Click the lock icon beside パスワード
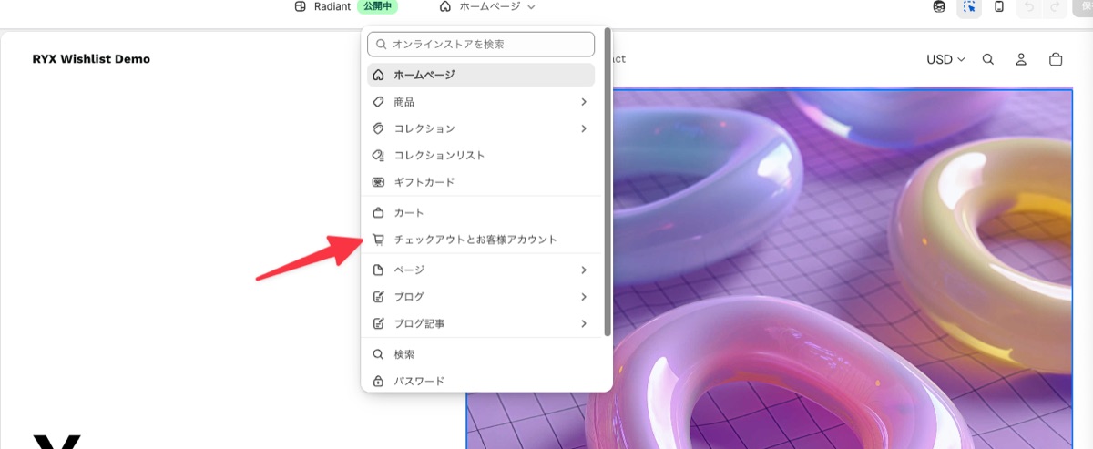This screenshot has width=1093, height=449. (379, 381)
